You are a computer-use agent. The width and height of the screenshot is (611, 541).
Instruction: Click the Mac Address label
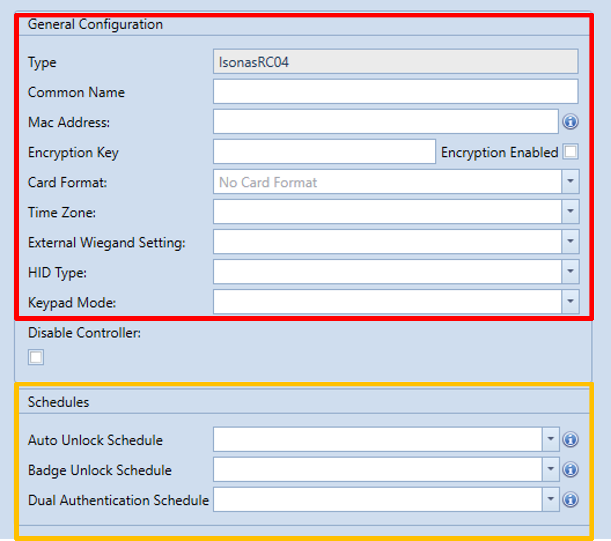pos(69,123)
